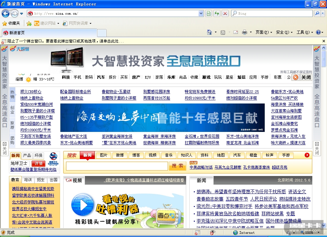This screenshot has width=327, height=237.
Task: Select the 视频 search category tab
Action: [152, 155]
